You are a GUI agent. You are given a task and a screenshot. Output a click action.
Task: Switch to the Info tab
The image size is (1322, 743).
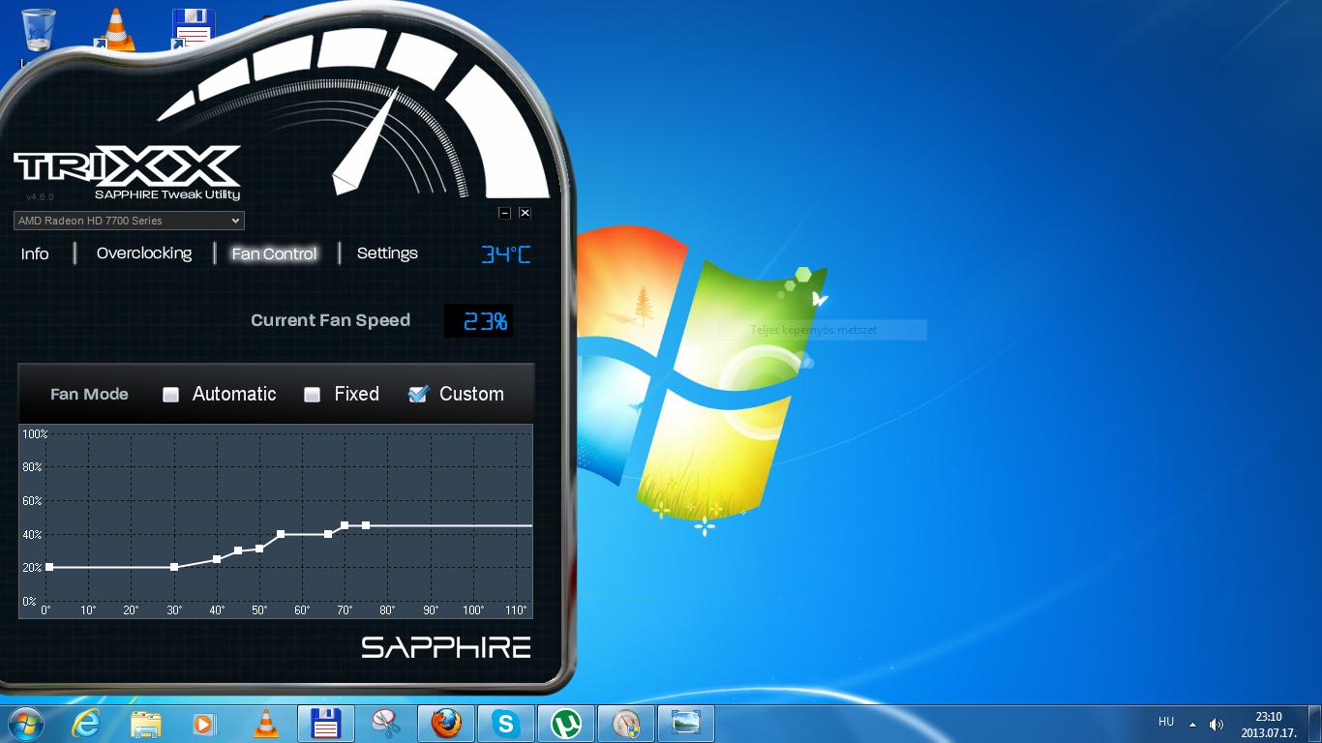point(35,253)
